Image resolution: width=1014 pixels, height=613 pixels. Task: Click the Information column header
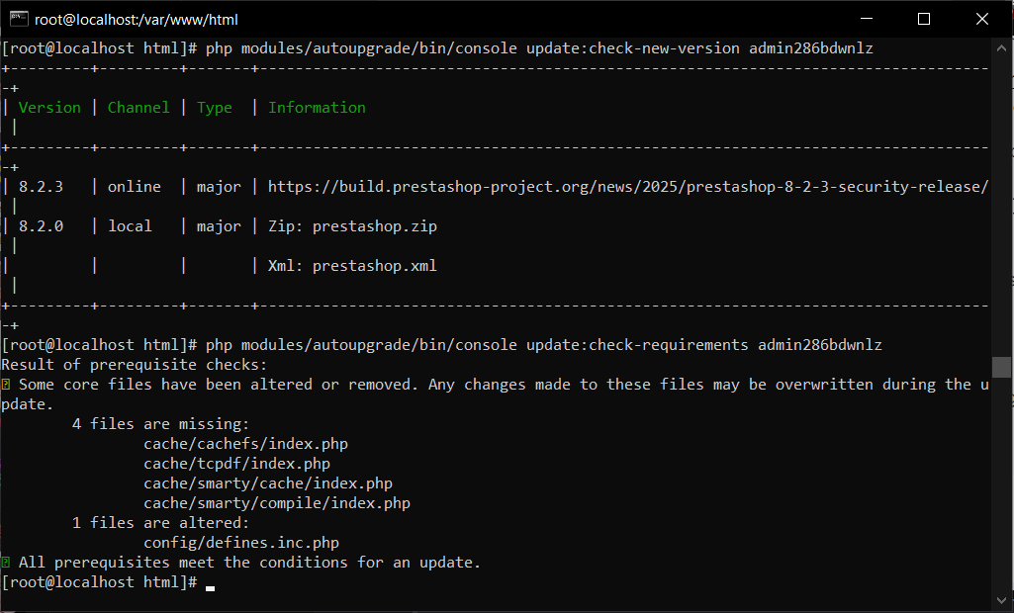[317, 107]
